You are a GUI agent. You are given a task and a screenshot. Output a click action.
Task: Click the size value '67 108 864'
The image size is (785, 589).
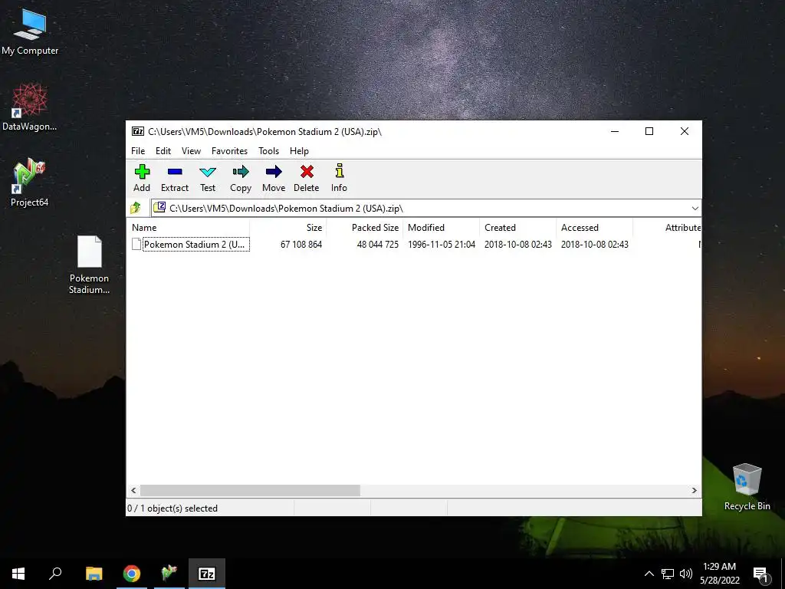(301, 245)
